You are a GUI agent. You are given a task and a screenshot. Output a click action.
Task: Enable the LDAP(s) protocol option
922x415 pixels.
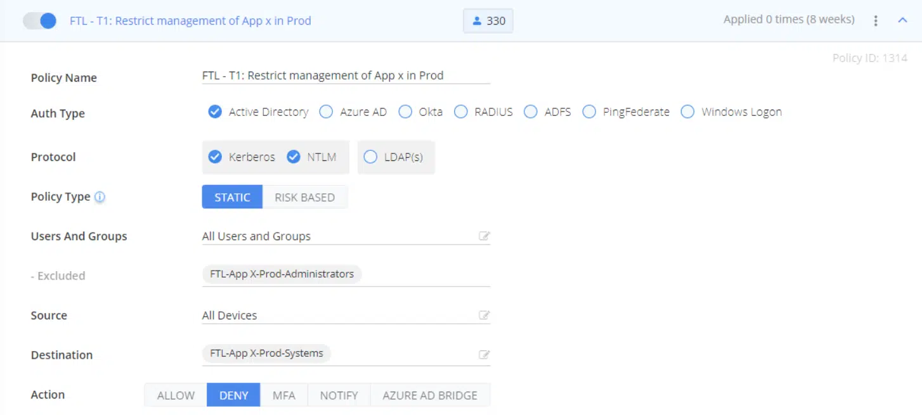coord(370,157)
